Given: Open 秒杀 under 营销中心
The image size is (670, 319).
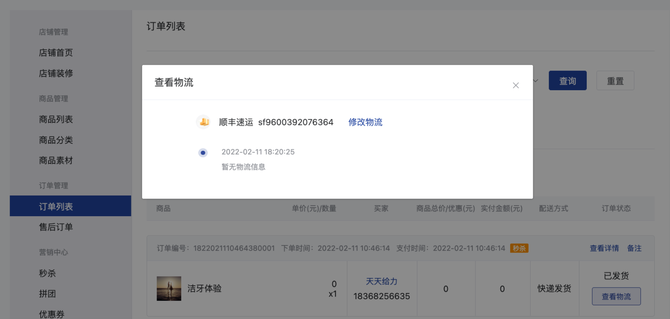Looking at the screenshot, I should (x=47, y=273).
